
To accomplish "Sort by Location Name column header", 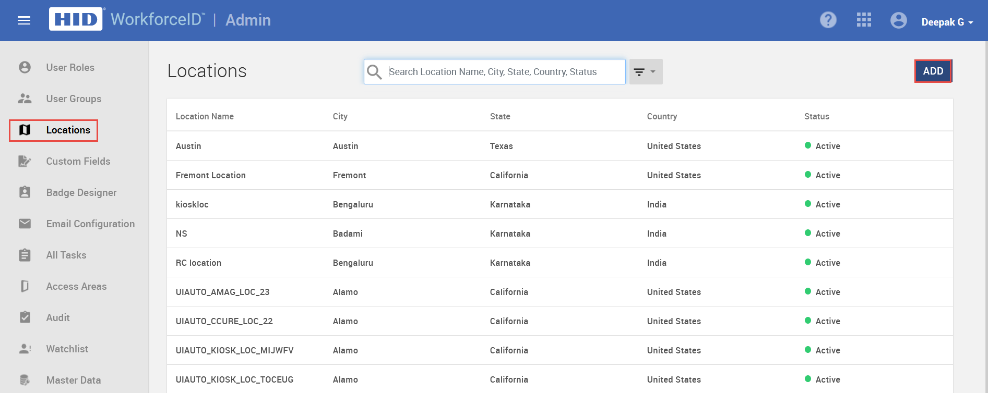I will (205, 116).
